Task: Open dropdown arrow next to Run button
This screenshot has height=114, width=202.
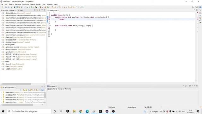Action: tap(34, 7)
